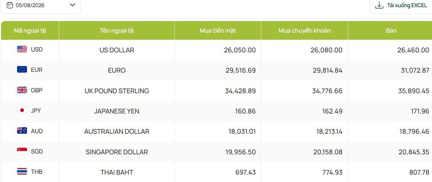Click the Australia flag icon for AUD

click(22, 131)
